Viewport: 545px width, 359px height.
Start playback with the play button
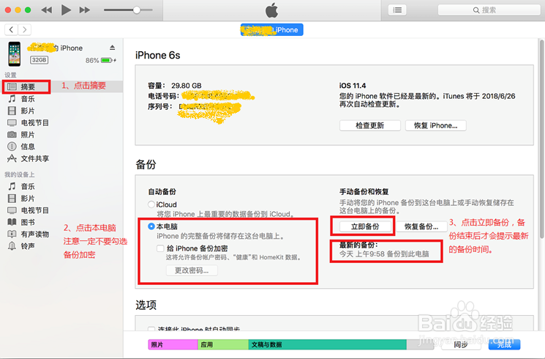[66, 10]
